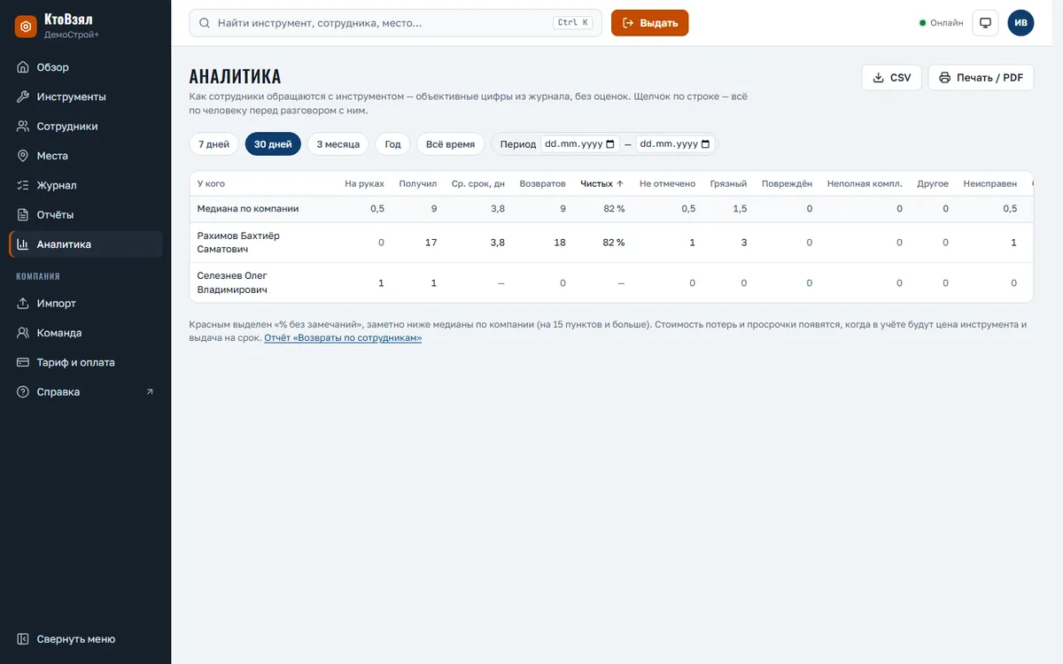Open the row for Селезнев Олег Владимирович
The height and width of the screenshot is (664, 1063).
611,283
